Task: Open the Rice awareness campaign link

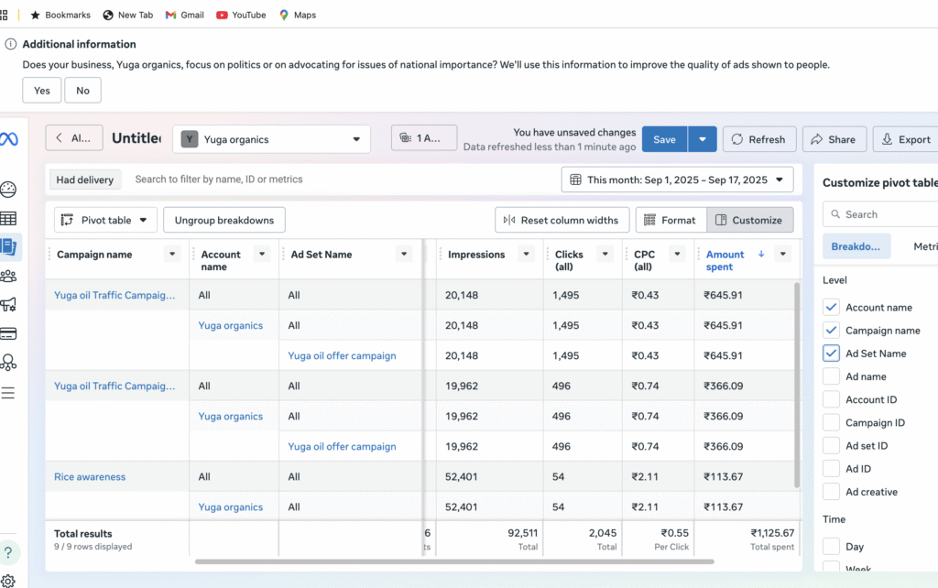Action: click(x=90, y=477)
